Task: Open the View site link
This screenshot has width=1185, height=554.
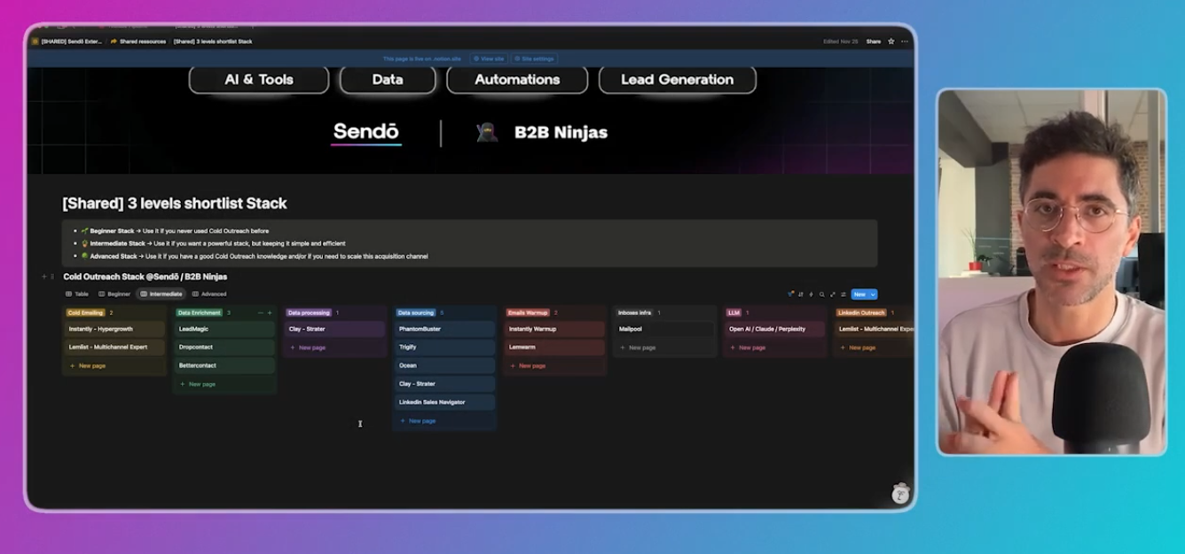Action: click(489, 59)
